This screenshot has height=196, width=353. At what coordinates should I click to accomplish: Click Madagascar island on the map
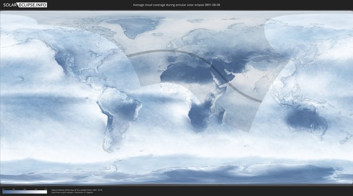[223, 117]
